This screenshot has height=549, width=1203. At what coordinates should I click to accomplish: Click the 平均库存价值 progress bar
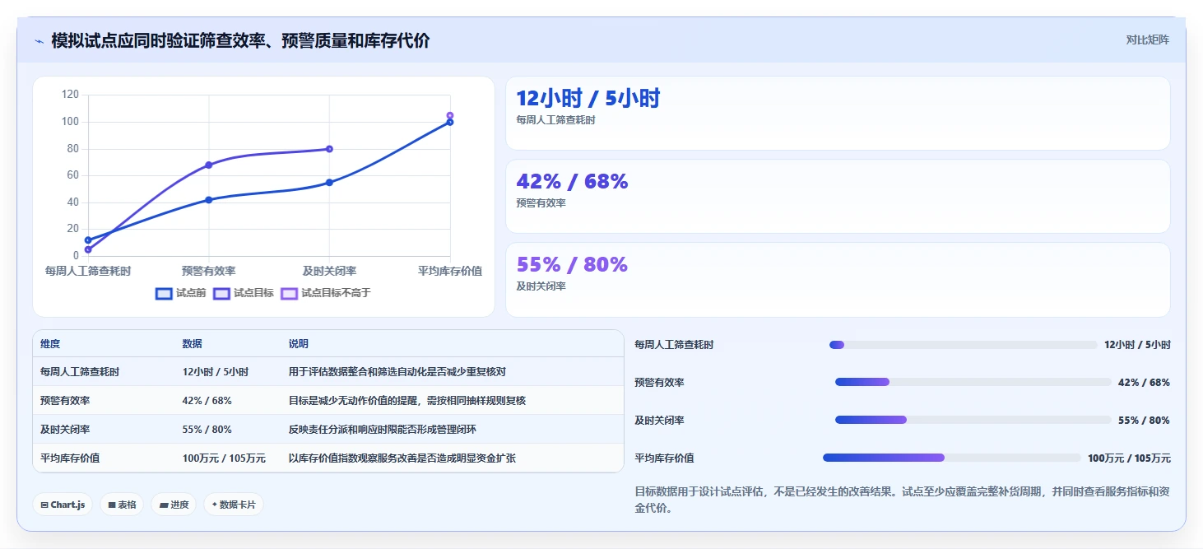coord(952,458)
